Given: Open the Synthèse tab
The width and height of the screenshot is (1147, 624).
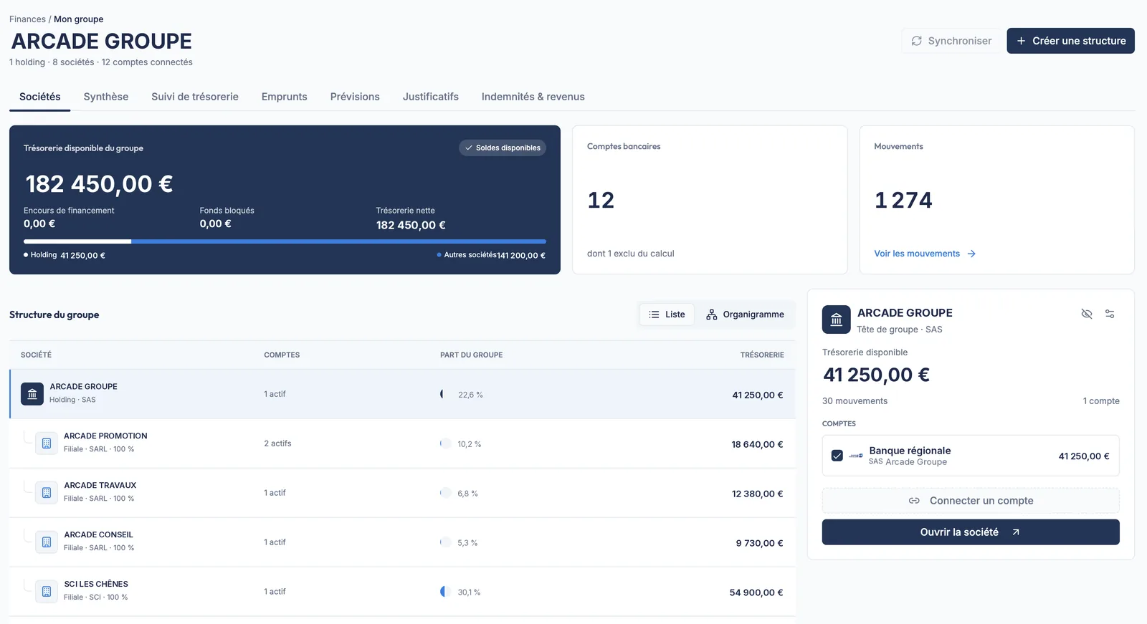Looking at the screenshot, I should point(106,97).
